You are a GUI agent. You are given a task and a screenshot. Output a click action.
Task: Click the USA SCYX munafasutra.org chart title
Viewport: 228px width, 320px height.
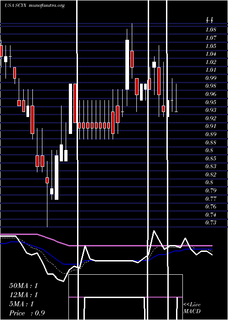coord(34,5)
